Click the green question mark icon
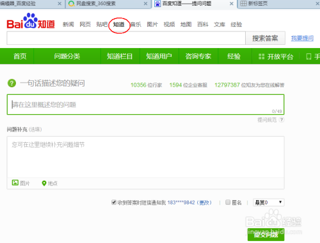320x243 pixels. click(x=12, y=83)
